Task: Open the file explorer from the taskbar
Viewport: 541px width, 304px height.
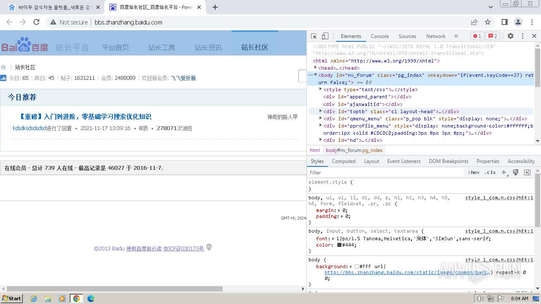Action: click(x=48, y=299)
